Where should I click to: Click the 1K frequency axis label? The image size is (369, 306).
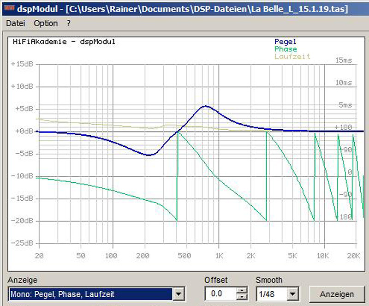(x=220, y=256)
